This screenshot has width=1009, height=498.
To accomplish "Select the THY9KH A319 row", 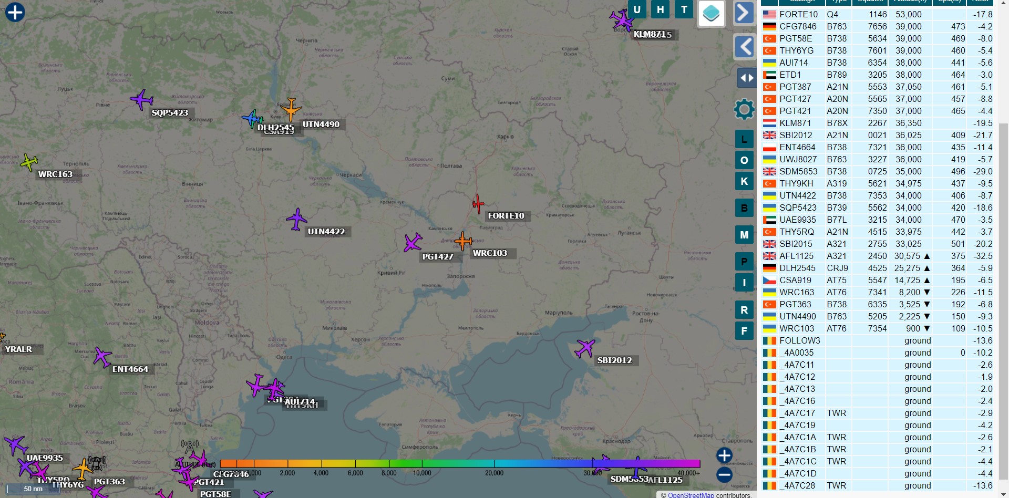I will point(878,183).
